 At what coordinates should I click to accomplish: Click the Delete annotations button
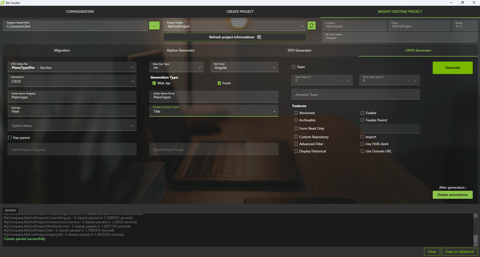[453, 195]
